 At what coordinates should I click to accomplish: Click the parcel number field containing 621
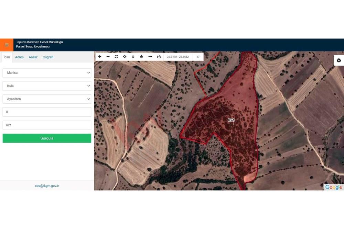coord(47,125)
